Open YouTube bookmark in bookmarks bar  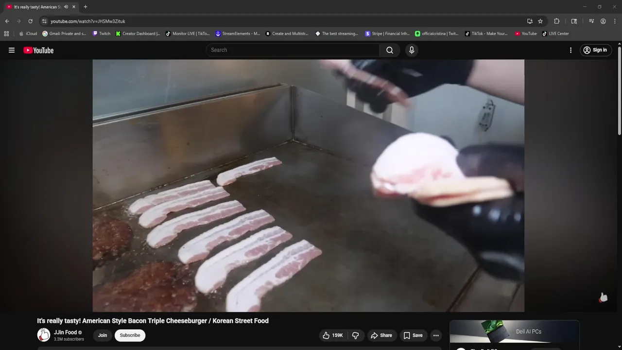(x=526, y=34)
